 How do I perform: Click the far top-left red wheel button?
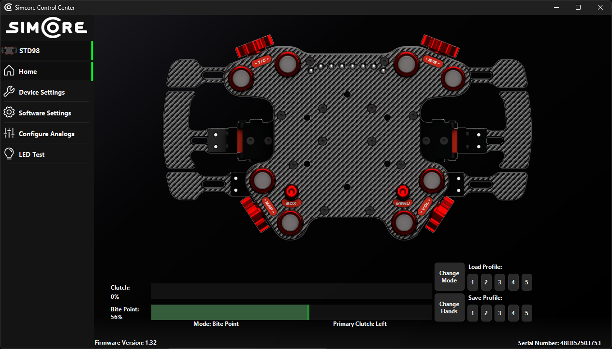point(241,78)
